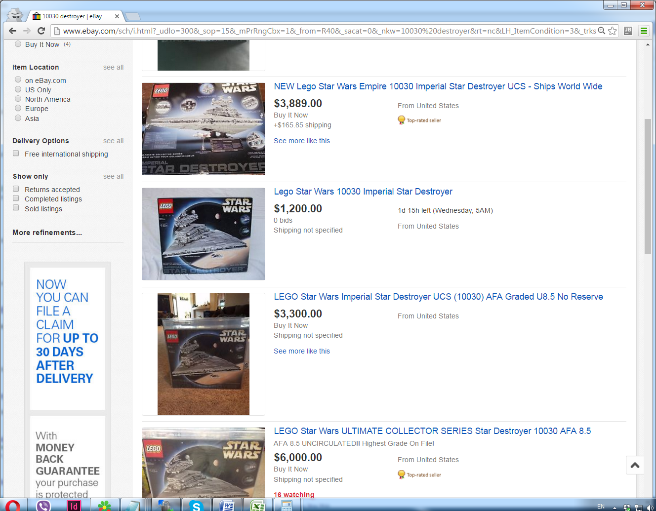Open AFA Graded U8.5 No Reserve listing
Image resolution: width=656 pixels, height=511 pixels.
pyautogui.click(x=439, y=297)
